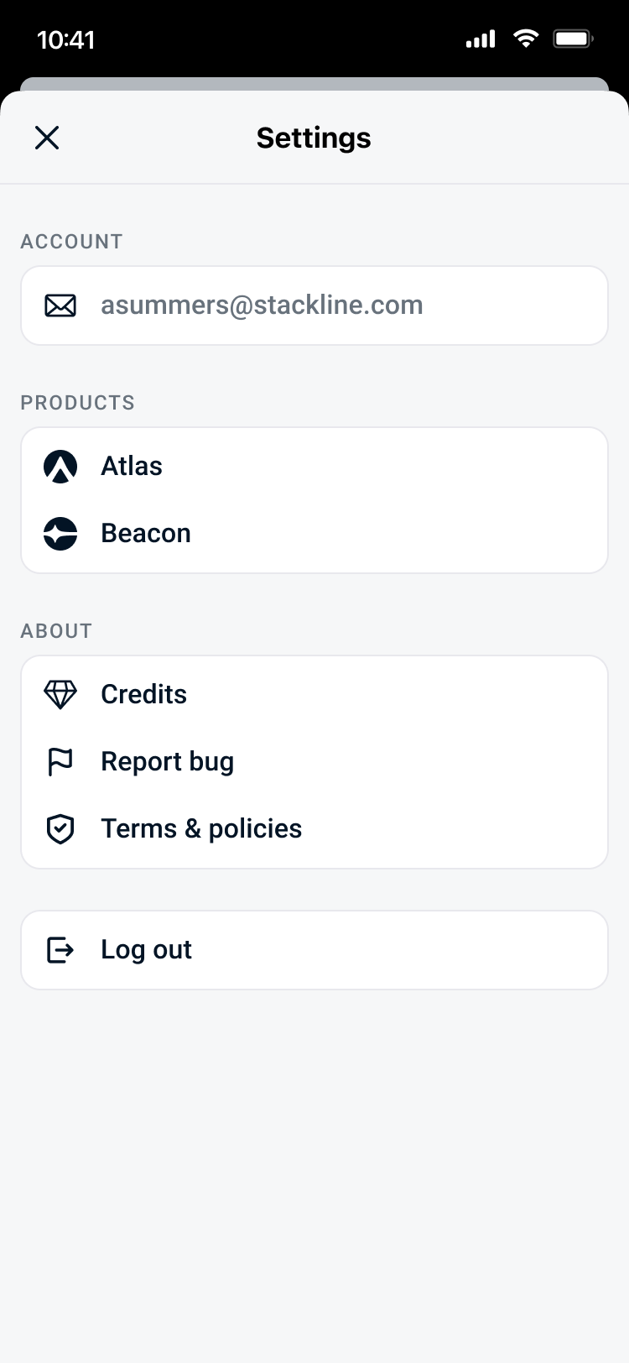
Task: Select the asummers@stackline.com email text
Action: pos(262,305)
